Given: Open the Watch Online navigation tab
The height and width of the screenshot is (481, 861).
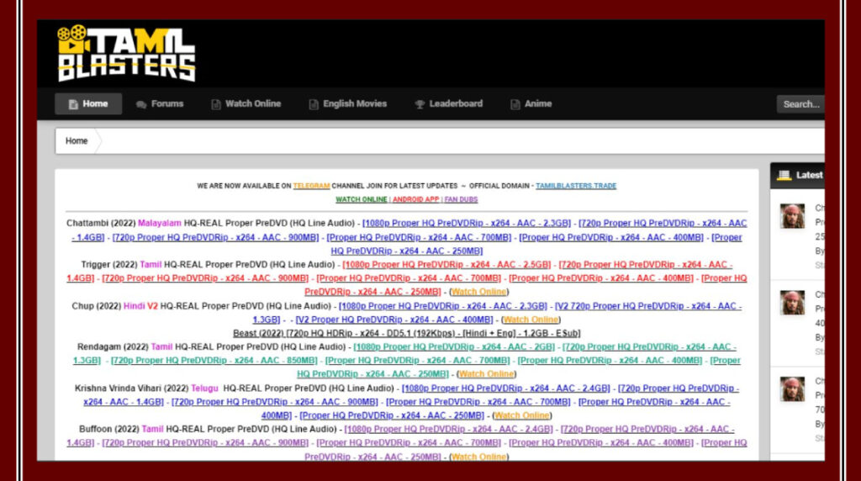Looking at the screenshot, I should pos(246,103).
